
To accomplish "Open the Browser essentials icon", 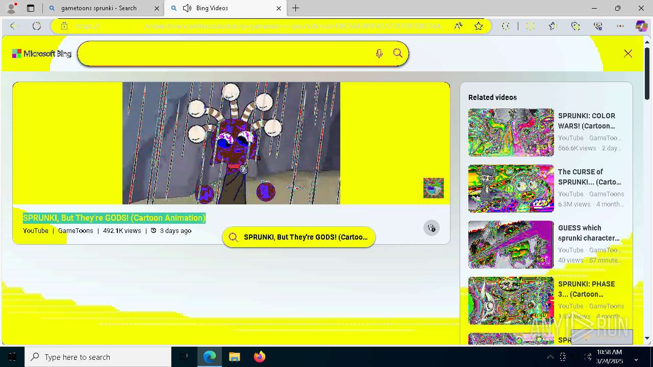I will point(598,26).
